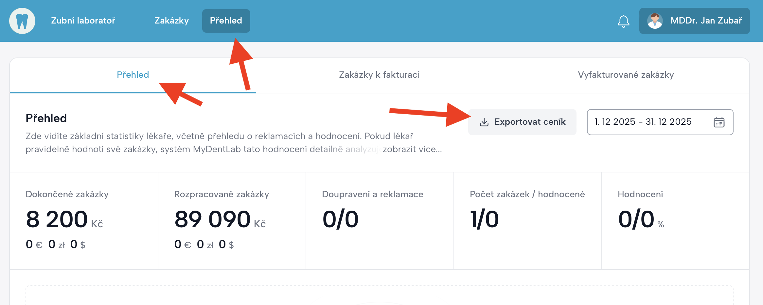Image resolution: width=763 pixels, height=305 pixels.
Task: Click the tooth logo icon
Action: (x=22, y=21)
